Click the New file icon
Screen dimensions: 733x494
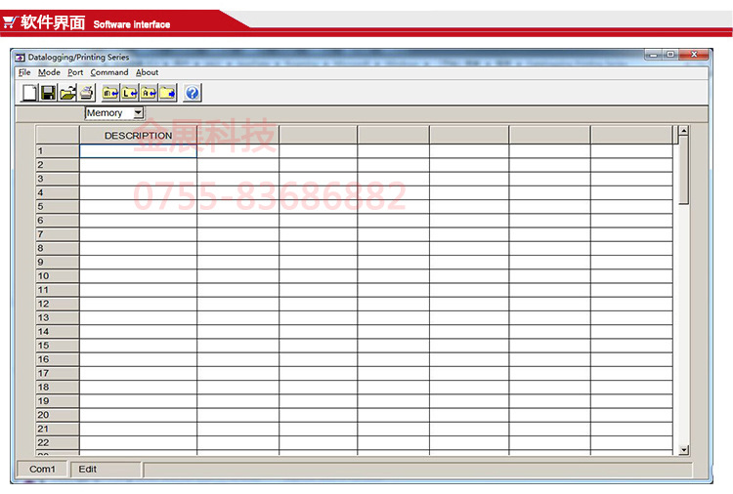click(x=29, y=93)
